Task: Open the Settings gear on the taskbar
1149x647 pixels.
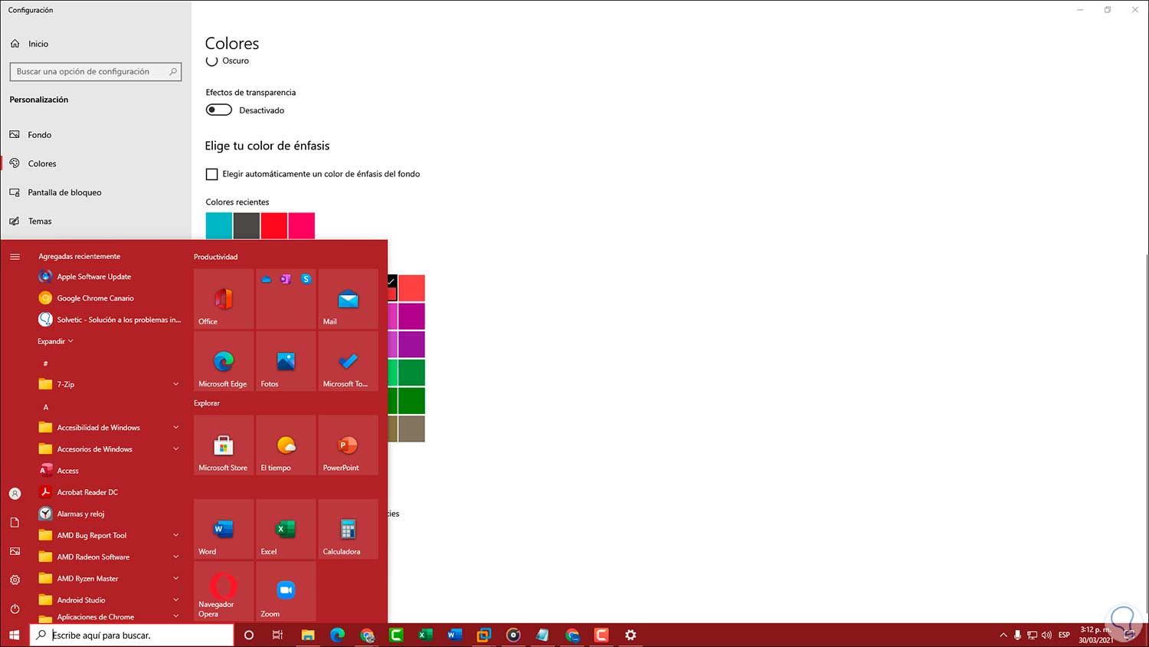Action: coord(630,635)
